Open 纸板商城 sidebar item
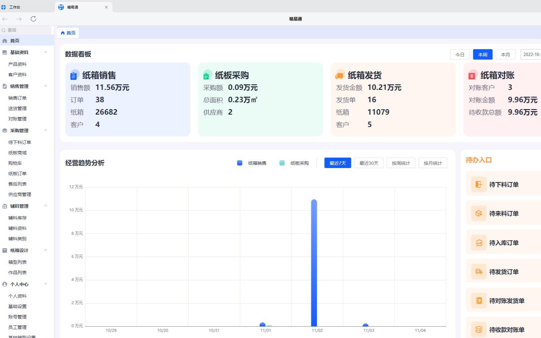This screenshot has width=541, height=338. click(x=17, y=153)
